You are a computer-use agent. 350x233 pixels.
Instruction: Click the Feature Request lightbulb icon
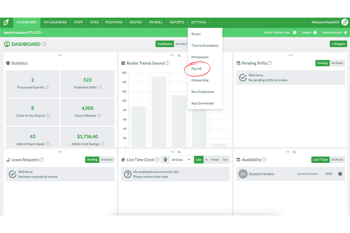pyautogui.click(x=345, y=33)
